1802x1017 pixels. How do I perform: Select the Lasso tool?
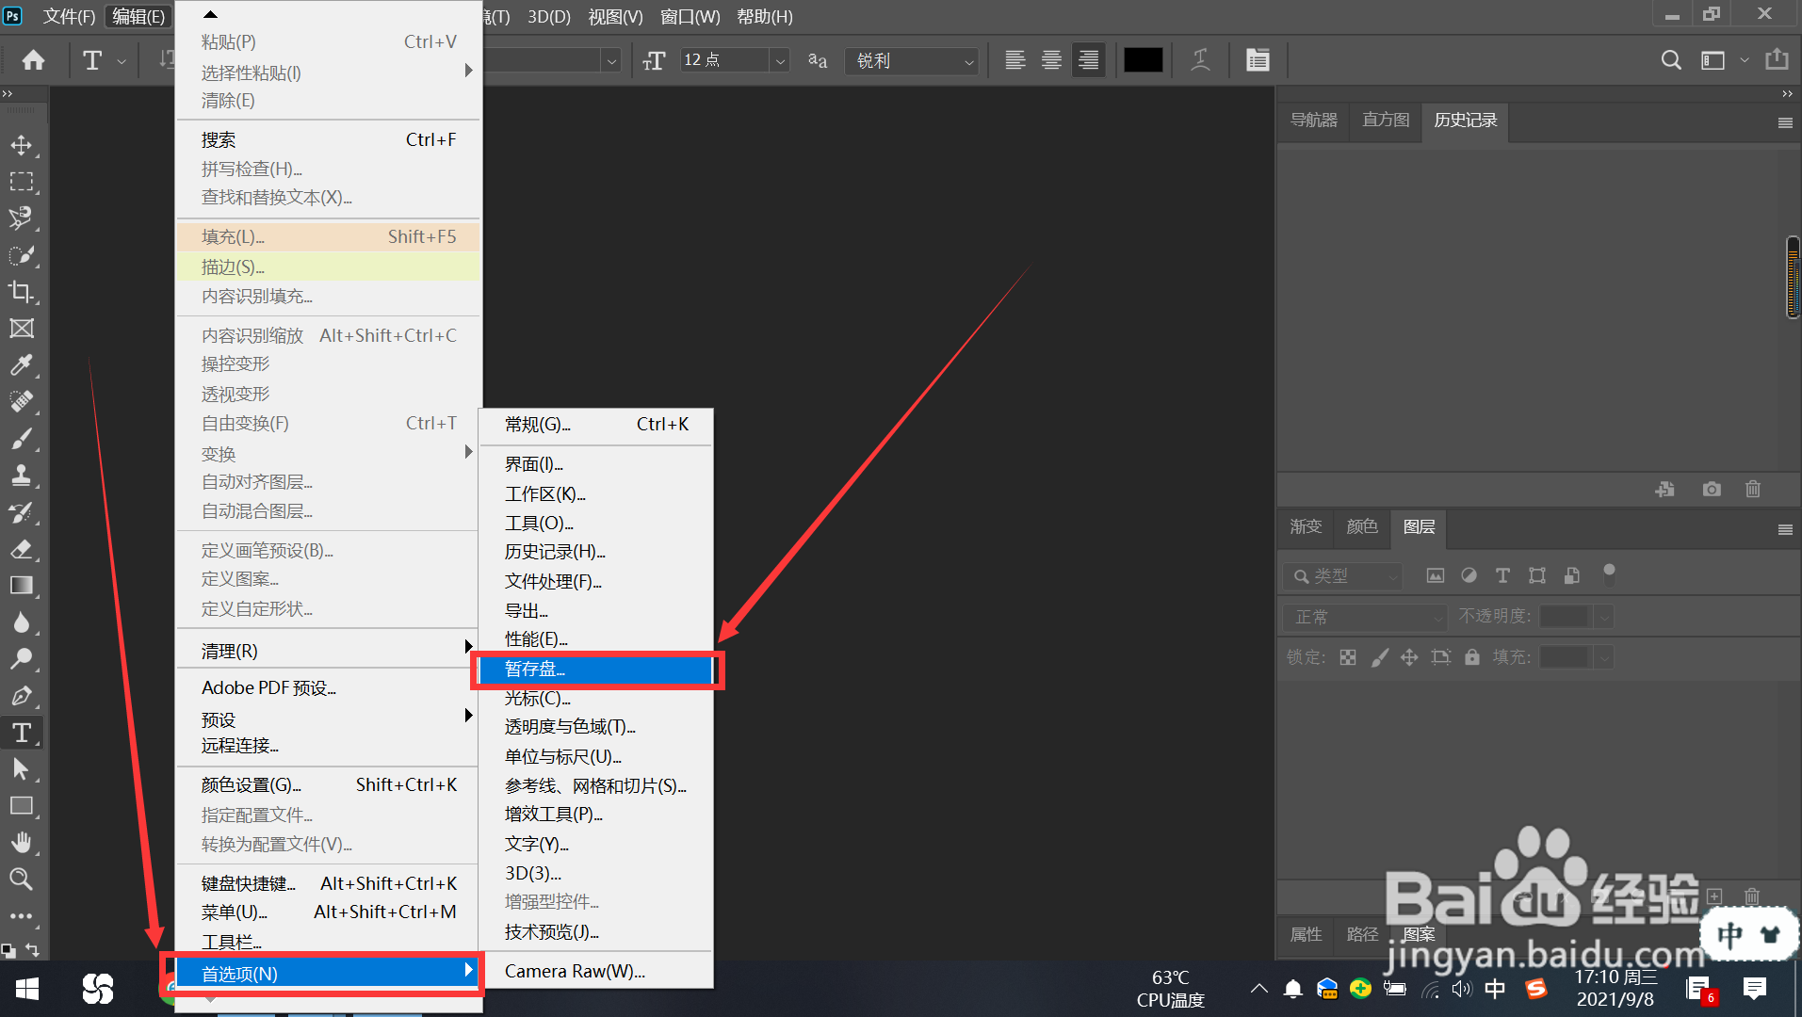pos(22,218)
